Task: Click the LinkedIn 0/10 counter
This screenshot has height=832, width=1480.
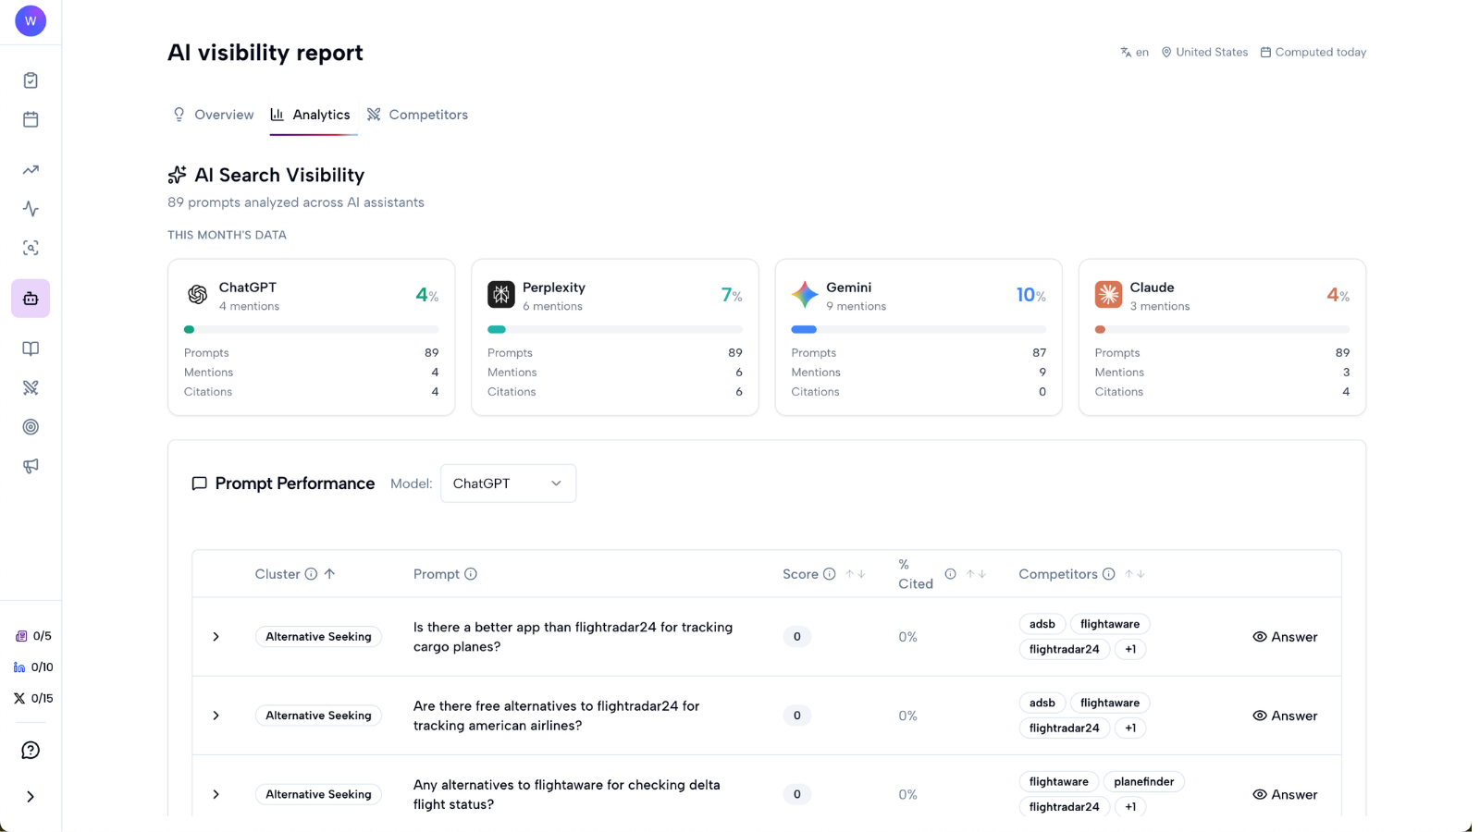Action: [x=33, y=667]
